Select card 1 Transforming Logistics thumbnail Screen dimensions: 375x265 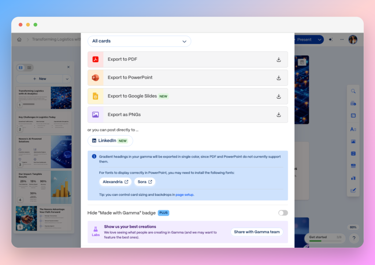tap(44, 98)
